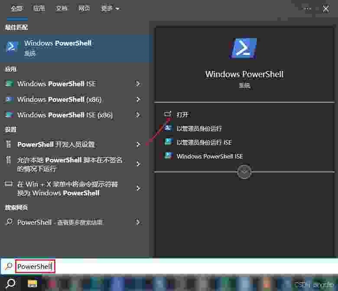Click Windows PowerShell title in preview pane
338x291 pixels.
(244, 74)
